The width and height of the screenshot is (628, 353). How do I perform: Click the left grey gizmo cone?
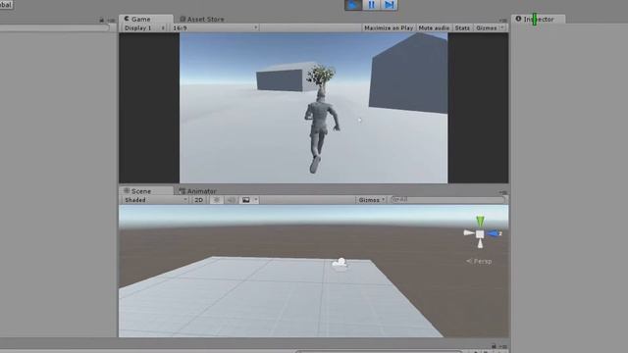(x=469, y=233)
